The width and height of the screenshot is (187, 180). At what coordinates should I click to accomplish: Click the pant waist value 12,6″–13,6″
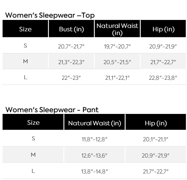tap(94, 155)
